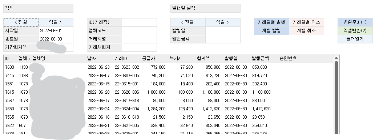The height and width of the screenshot is (140, 375).
Task: Select the row with ID 7445
Action: 169,76
